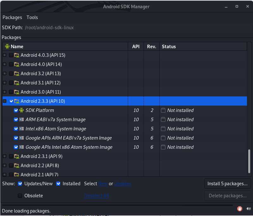Click the green Android icon beside SDK Platform

pyautogui.click(x=22, y=110)
